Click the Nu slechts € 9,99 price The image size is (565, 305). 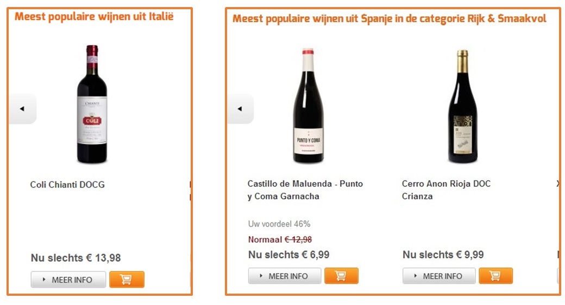pyautogui.click(x=443, y=255)
